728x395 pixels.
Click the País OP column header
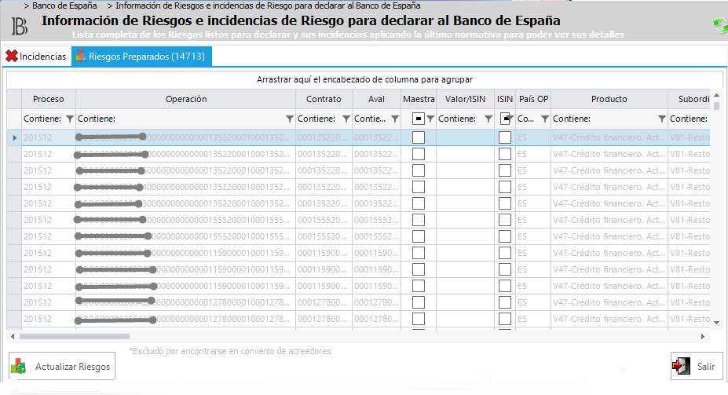(533, 99)
